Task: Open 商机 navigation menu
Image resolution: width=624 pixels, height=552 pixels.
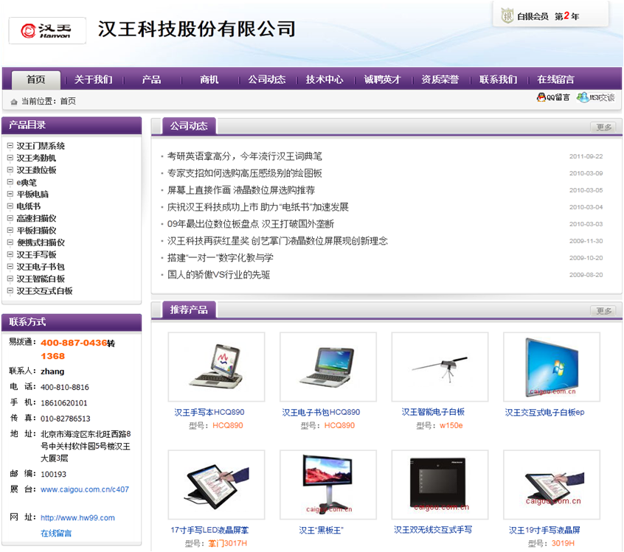Action: tap(209, 80)
